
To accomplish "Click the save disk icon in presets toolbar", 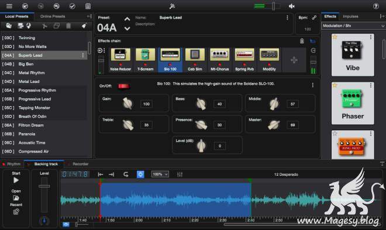I will click(x=20, y=26).
